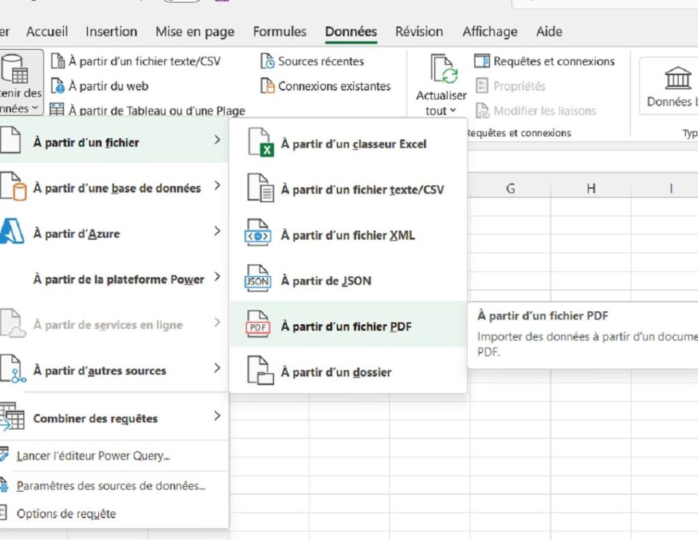Screen dimensions: 698x540
Task: Click the folder import icon
Action: [x=260, y=370]
